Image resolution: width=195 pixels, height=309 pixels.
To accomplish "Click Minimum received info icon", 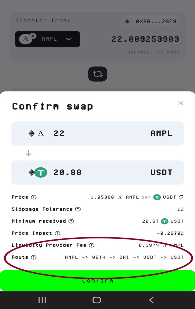I will (x=71, y=221).
